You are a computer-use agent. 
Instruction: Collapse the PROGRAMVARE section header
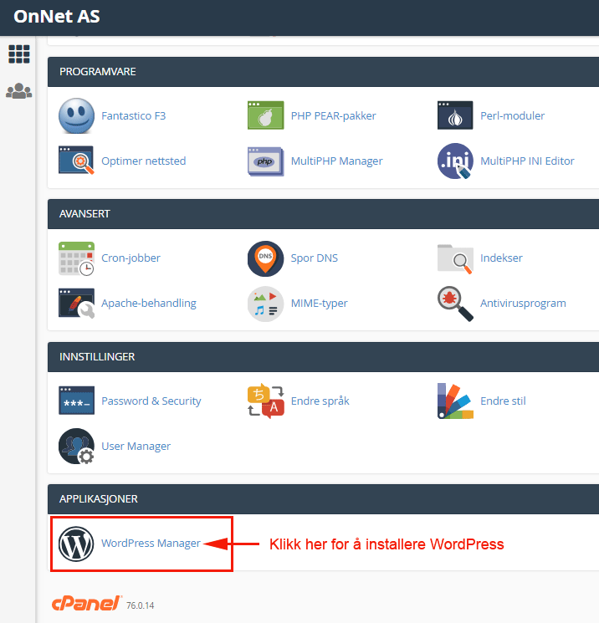[x=323, y=72]
